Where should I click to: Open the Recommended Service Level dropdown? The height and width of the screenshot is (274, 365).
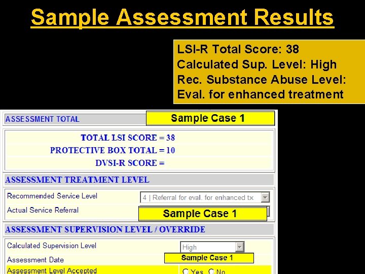coord(205,197)
